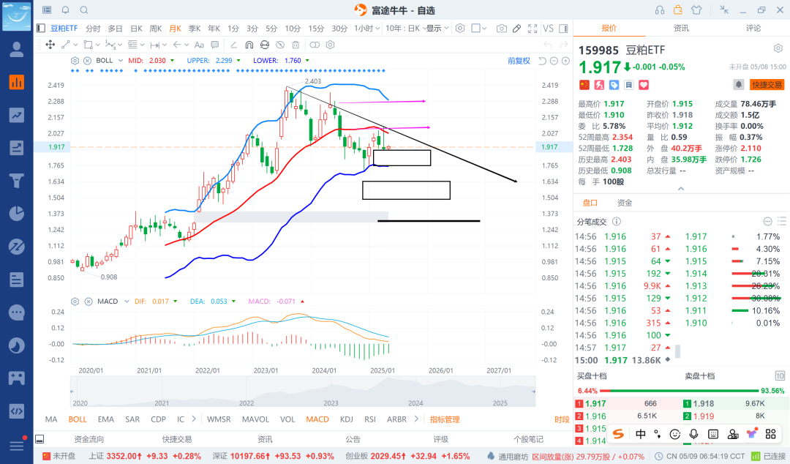Toggle fullscreen chart view icon
The image size is (790, 464).
click(533, 29)
